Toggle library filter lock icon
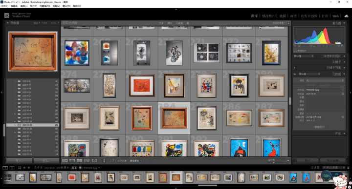This screenshot has width=352, height=189. pyautogui.click(x=289, y=23)
